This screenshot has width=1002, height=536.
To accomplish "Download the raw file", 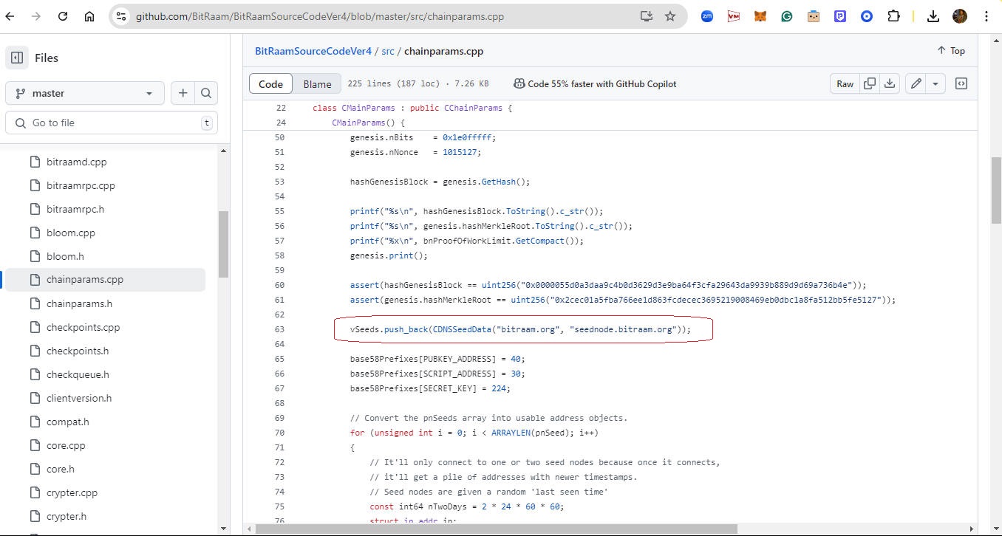I will click(x=890, y=83).
